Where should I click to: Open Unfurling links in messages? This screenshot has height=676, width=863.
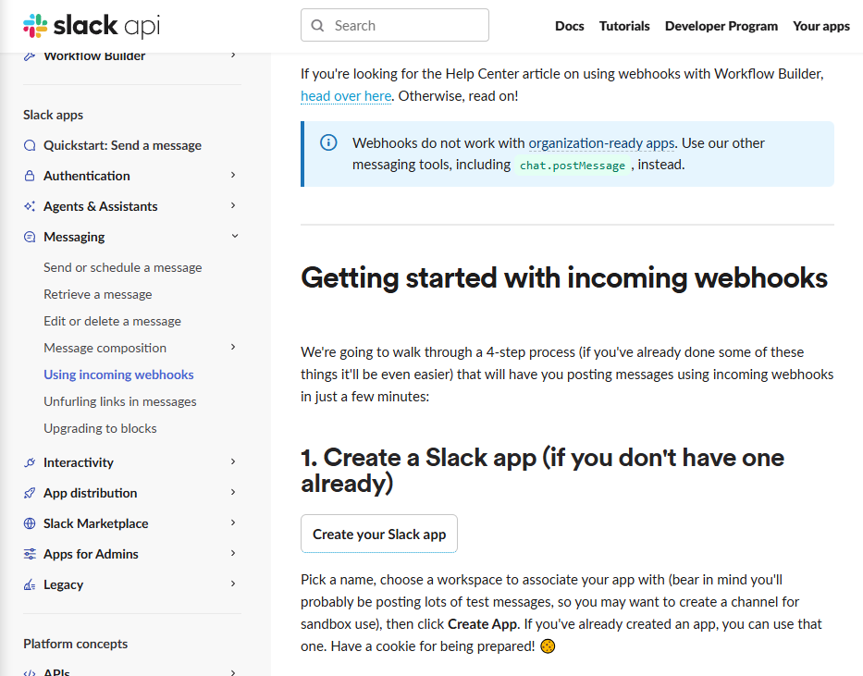(x=120, y=401)
